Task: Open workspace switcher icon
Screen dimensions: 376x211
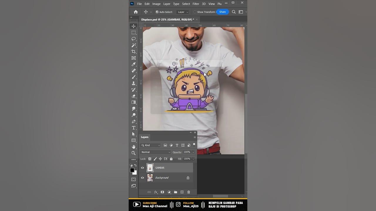Action: point(241,12)
